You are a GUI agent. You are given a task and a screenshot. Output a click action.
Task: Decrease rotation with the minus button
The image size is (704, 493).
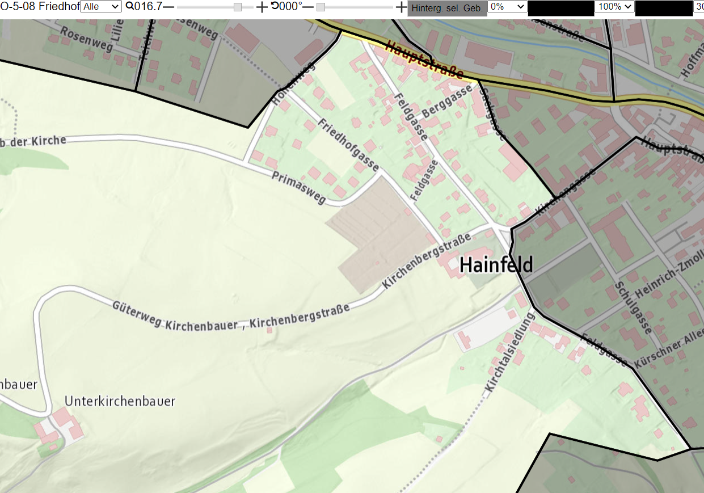click(308, 7)
